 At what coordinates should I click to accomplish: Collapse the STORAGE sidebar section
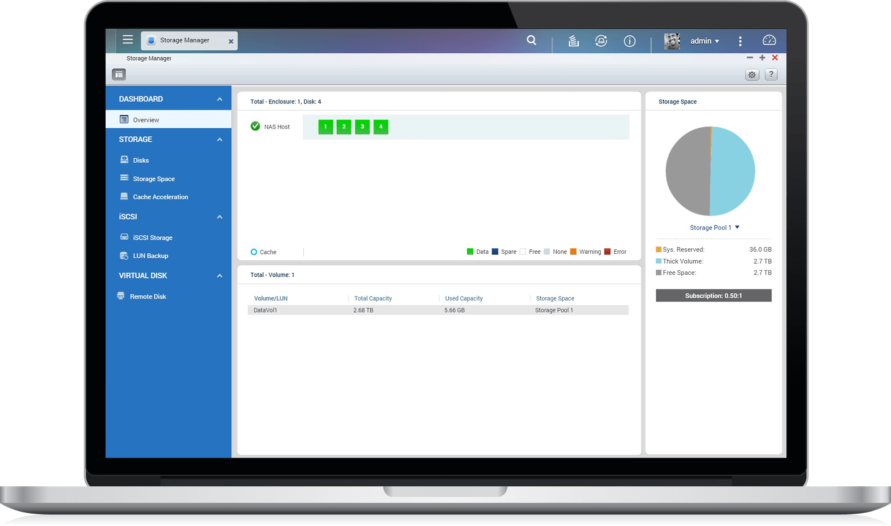coord(219,140)
